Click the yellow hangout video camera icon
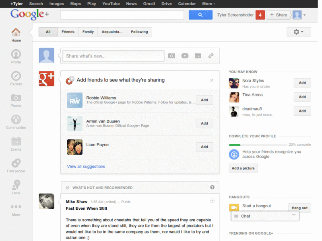 [x=234, y=207]
